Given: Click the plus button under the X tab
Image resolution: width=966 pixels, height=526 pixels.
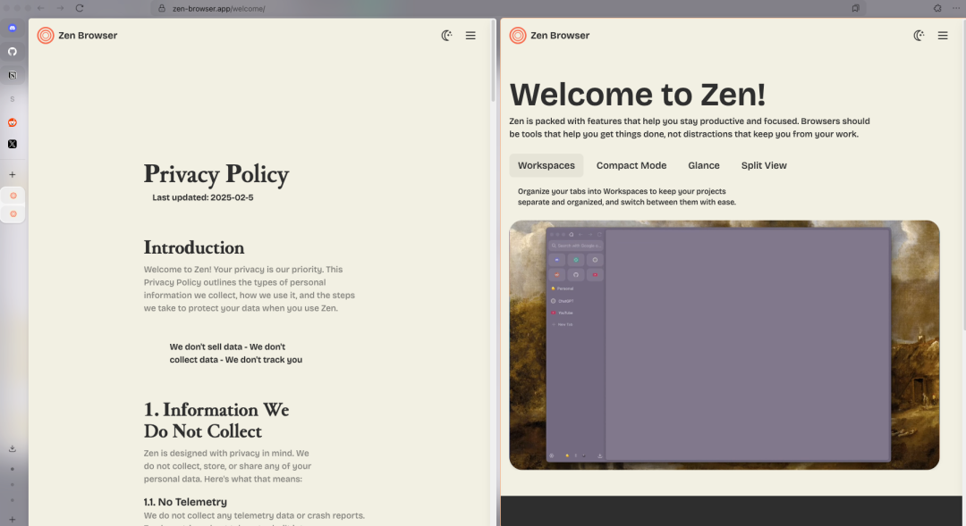Looking at the screenshot, I should pos(13,175).
